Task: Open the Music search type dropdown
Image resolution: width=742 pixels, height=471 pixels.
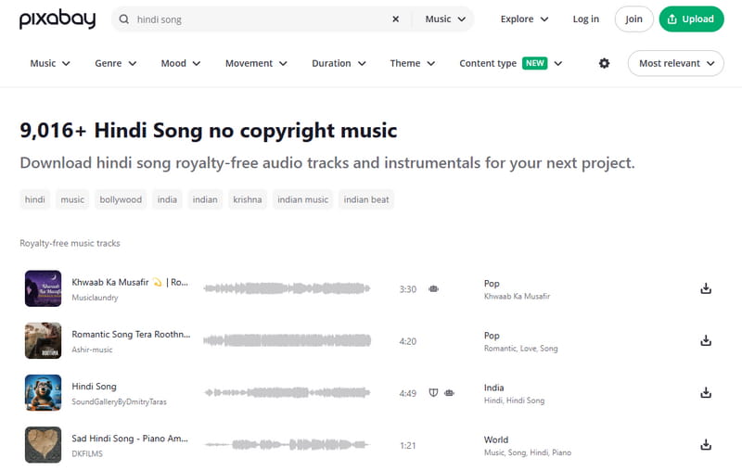Action: point(445,19)
